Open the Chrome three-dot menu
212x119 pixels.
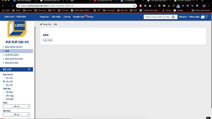(x=209, y=6)
